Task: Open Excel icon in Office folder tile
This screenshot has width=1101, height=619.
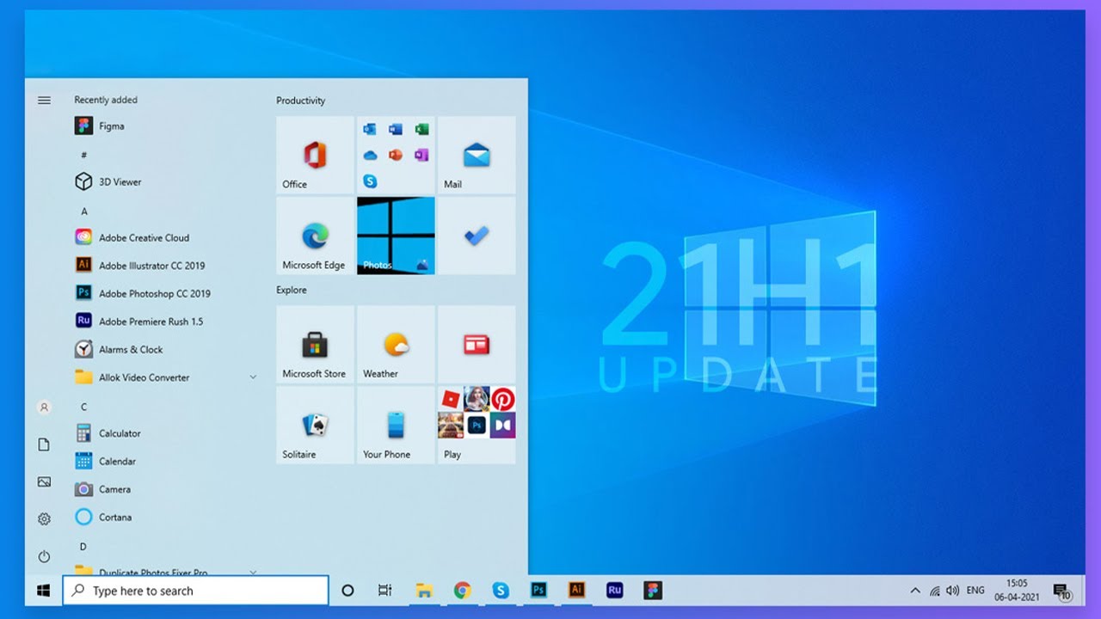Action: 421,129
